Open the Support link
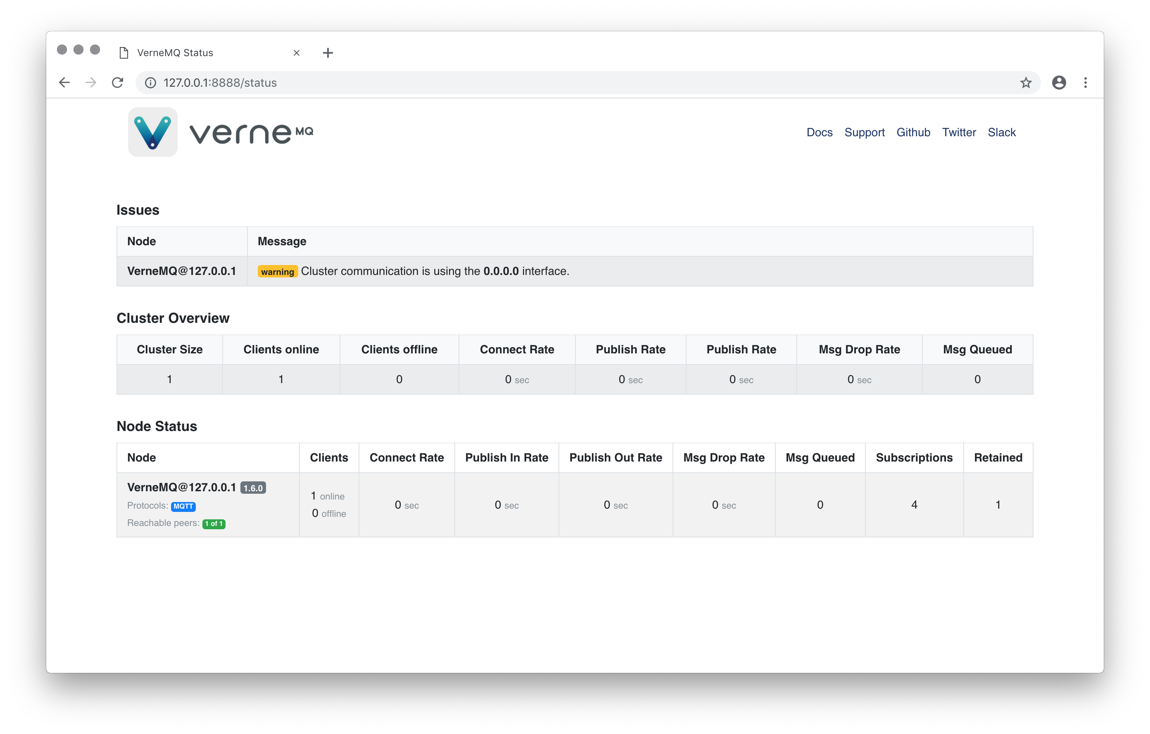The height and width of the screenshot is (734, 1150). point(865,132)
